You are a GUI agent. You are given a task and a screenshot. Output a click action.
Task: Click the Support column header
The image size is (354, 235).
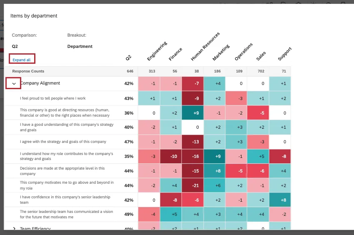(x=284, y=55)
